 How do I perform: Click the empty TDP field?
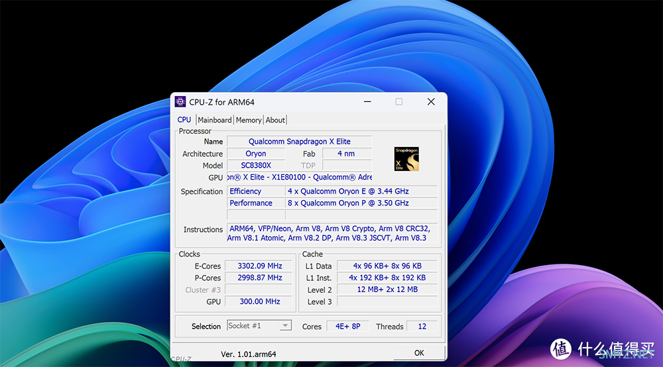pos(347,165)
